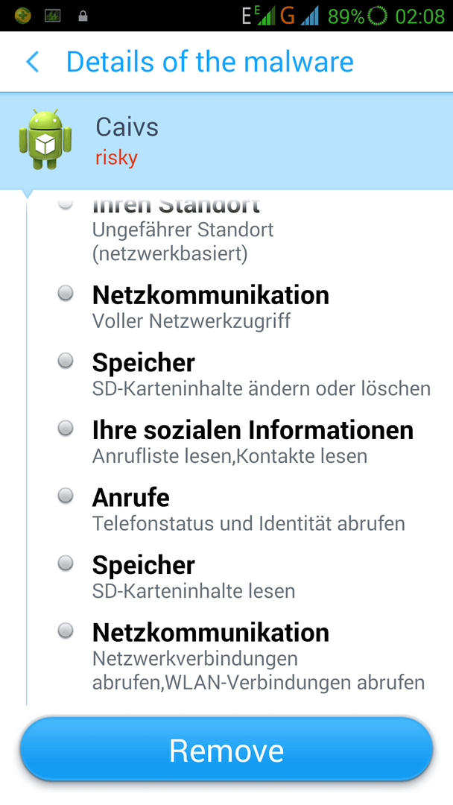Tap the Remove button
The width and height of the screenshot is (453, 805).
pos(226,750)
